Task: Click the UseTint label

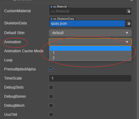Action: pyautogui.click(x=11, y=115)
